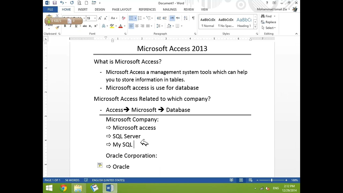Switch to the DESIGN tab
The width and height of the screenshot is (343, 193).
pyautogui.click(x=100, y=9)
